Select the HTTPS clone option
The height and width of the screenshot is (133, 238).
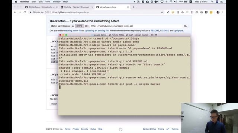pyautogui.click(x=79, y=26)
